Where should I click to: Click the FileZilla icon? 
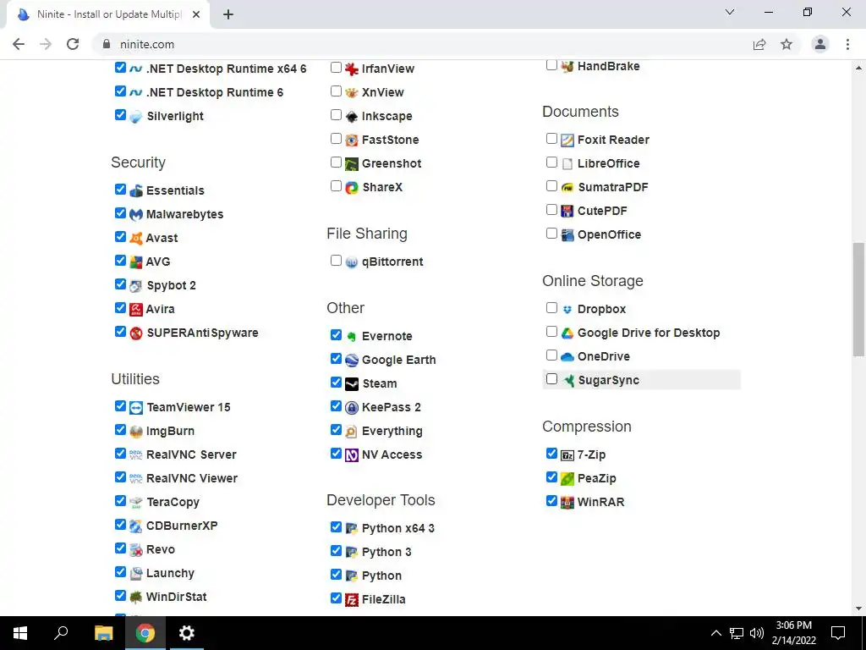pos(351,600)
